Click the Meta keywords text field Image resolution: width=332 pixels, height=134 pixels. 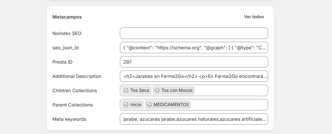pos(194,119)
